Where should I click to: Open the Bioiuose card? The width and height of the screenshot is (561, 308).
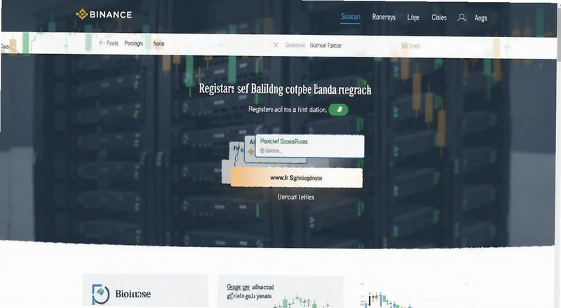[145, 290]
